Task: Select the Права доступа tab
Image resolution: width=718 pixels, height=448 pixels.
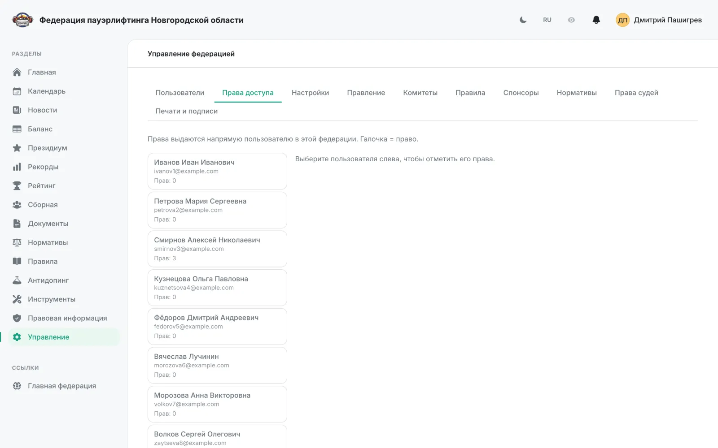Action: pyautogui.click(x=248, y=93)
